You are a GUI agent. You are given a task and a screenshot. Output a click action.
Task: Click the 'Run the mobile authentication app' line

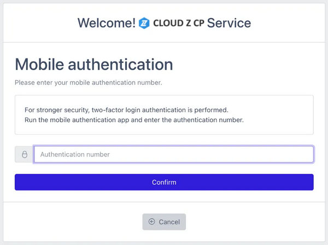[134, 120]
